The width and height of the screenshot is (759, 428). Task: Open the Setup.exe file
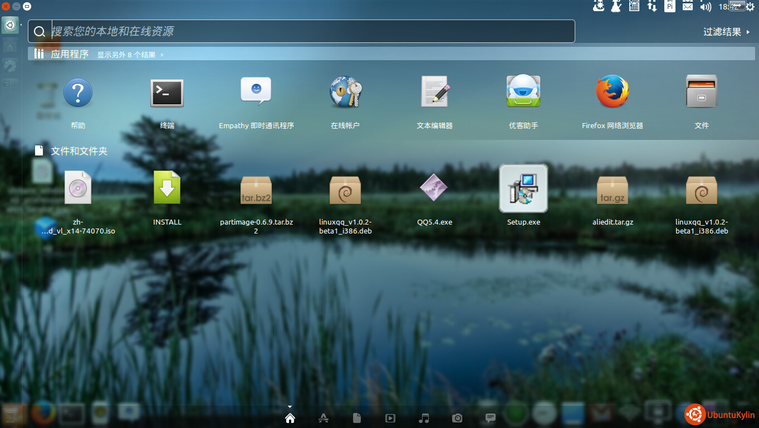pyautogui.click(x=523, y=189)
